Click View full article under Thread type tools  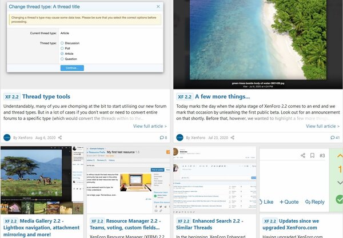tap(150, 126)
